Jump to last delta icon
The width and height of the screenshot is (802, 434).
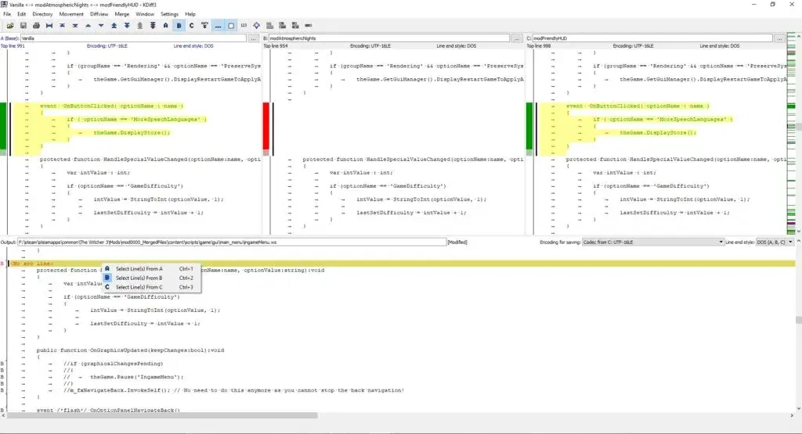75,25
